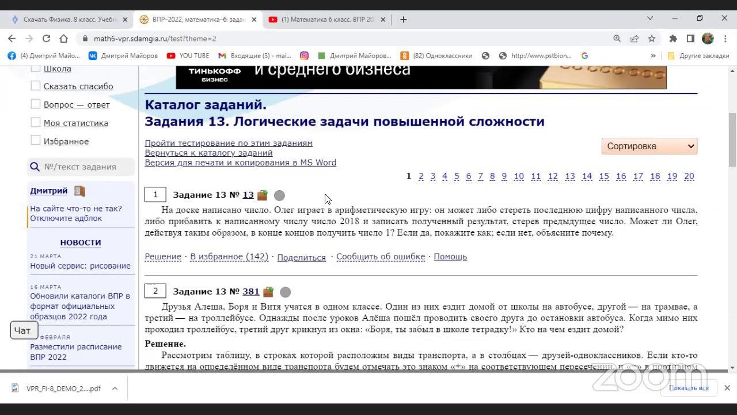
Task: Click the №/текст задания search field
Action: 81,167
